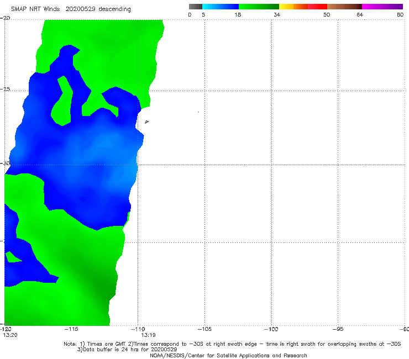409x359 pixels.
Task: Select the cyan-blue segment of the color bar
Action: [x=221, y=7]
